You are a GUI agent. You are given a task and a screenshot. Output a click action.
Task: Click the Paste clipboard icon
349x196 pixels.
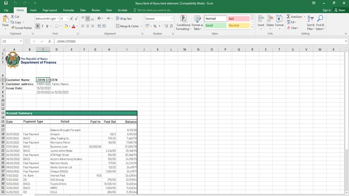(5, 20)
